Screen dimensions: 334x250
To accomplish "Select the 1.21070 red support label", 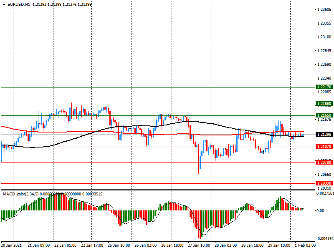I will pos(324,147).
